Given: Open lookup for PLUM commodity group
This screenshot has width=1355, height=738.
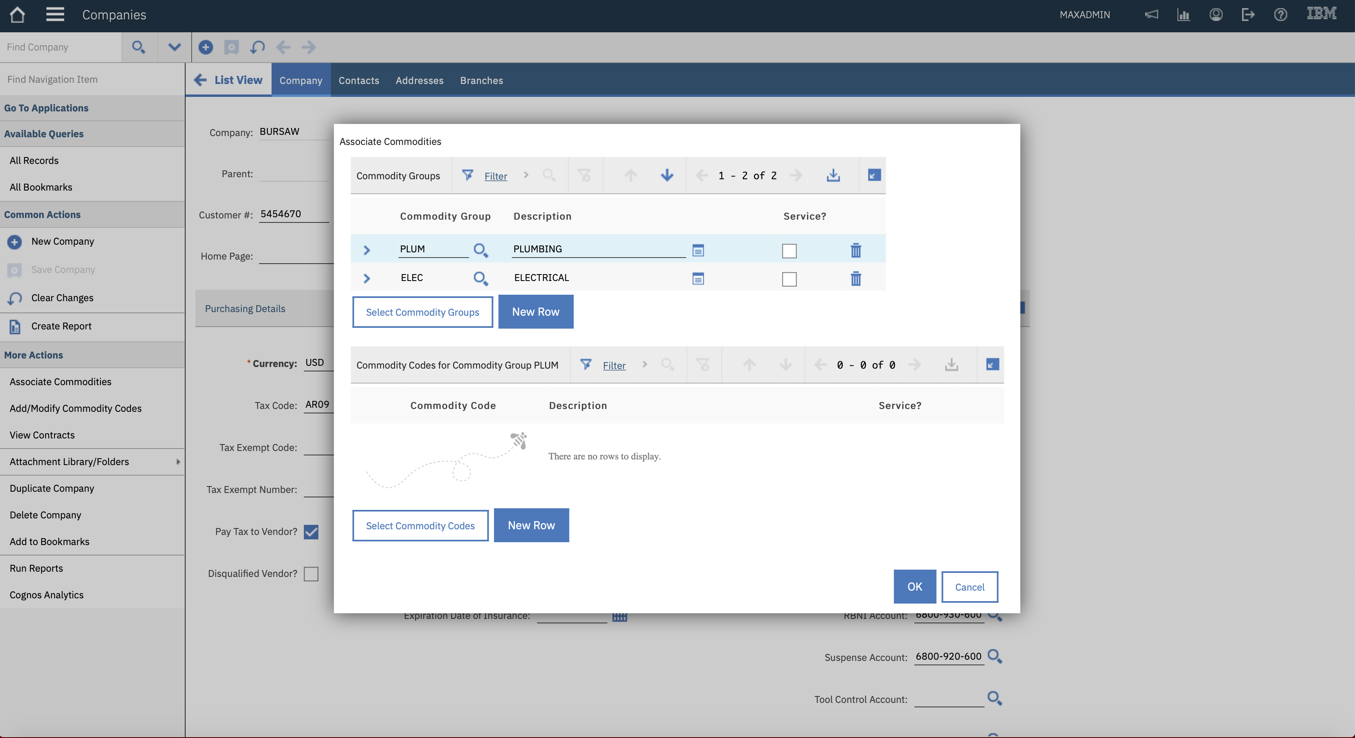Looking at the screenshot, I should click(480, 250).
